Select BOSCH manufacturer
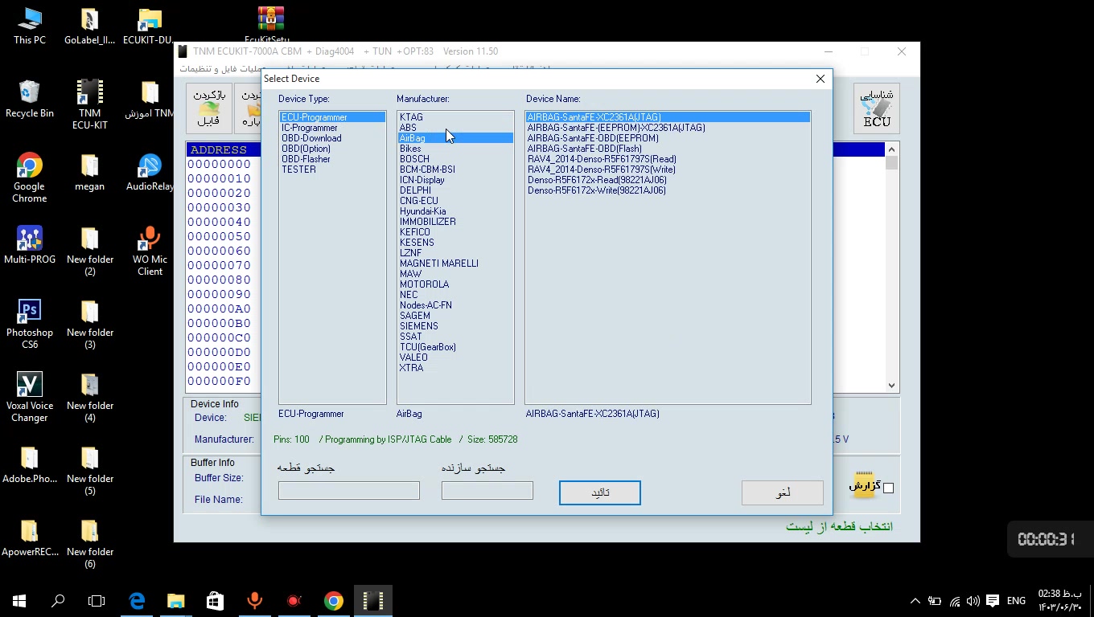1094x617 pixels. 455,159
